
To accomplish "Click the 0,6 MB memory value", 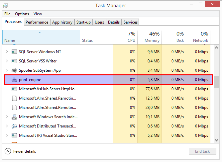I will point(154,126).
